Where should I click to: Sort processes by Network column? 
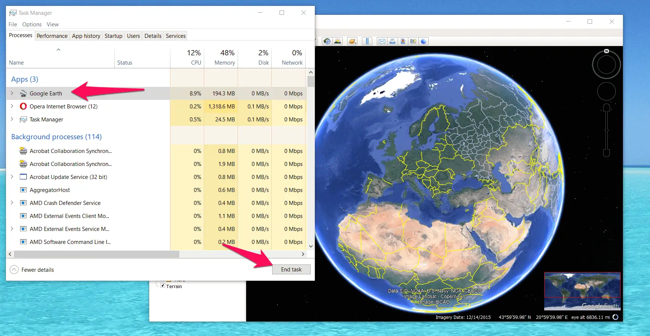(288, 57)
